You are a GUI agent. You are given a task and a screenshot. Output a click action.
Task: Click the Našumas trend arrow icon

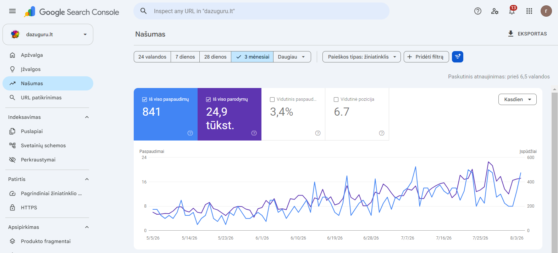click(12, 83)
